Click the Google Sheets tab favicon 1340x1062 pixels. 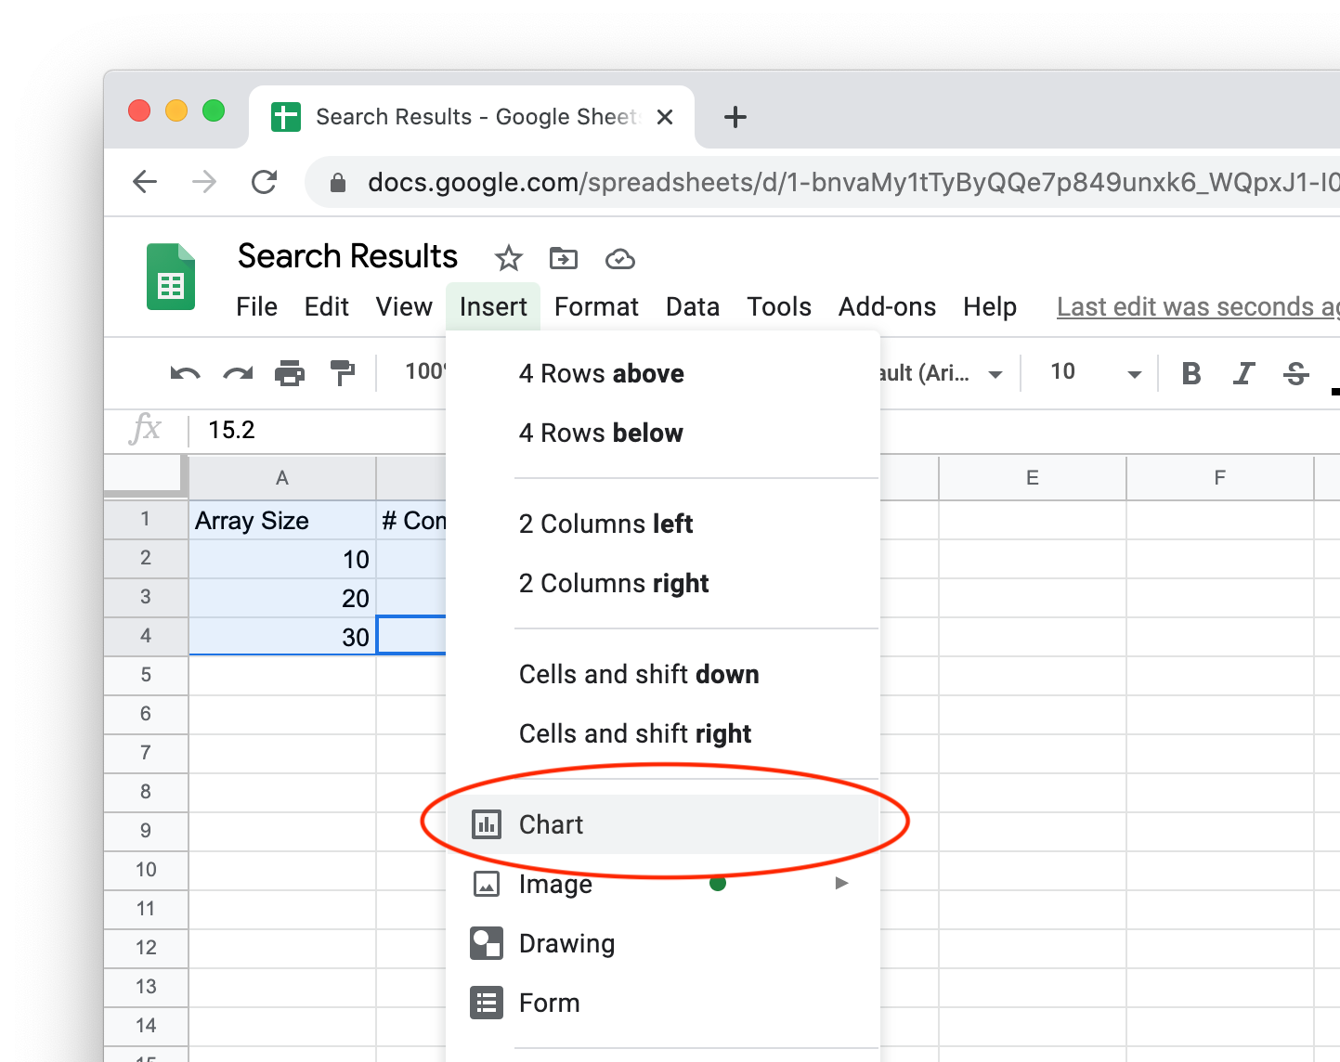(x=286, y=117)
